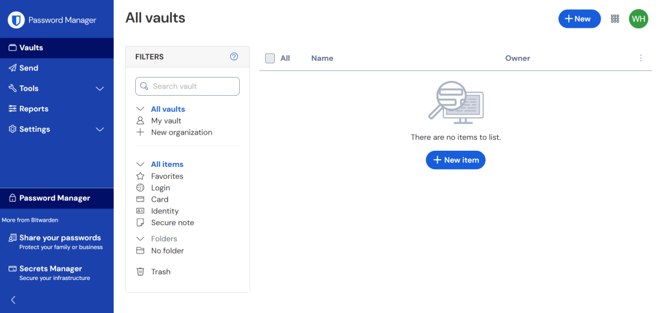Image resolution: width=662 pixels, height=313 pixels.
Task: Tick the select All checkbox
Action: pyautogui.click(x=270, y=58)
